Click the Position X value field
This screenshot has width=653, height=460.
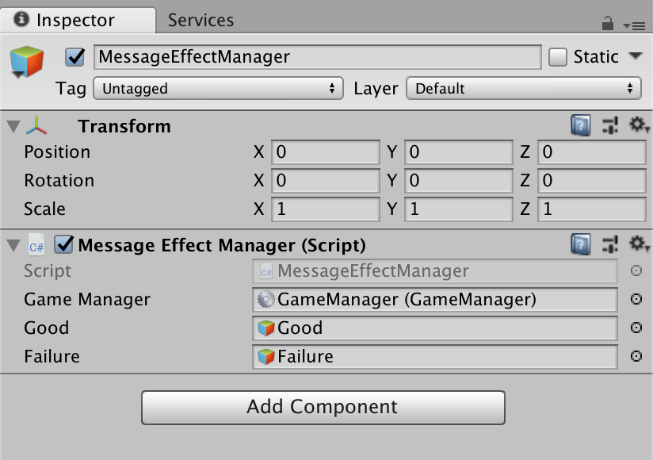(325, 152)
